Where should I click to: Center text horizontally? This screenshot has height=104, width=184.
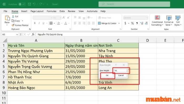[x=80, y=23]
